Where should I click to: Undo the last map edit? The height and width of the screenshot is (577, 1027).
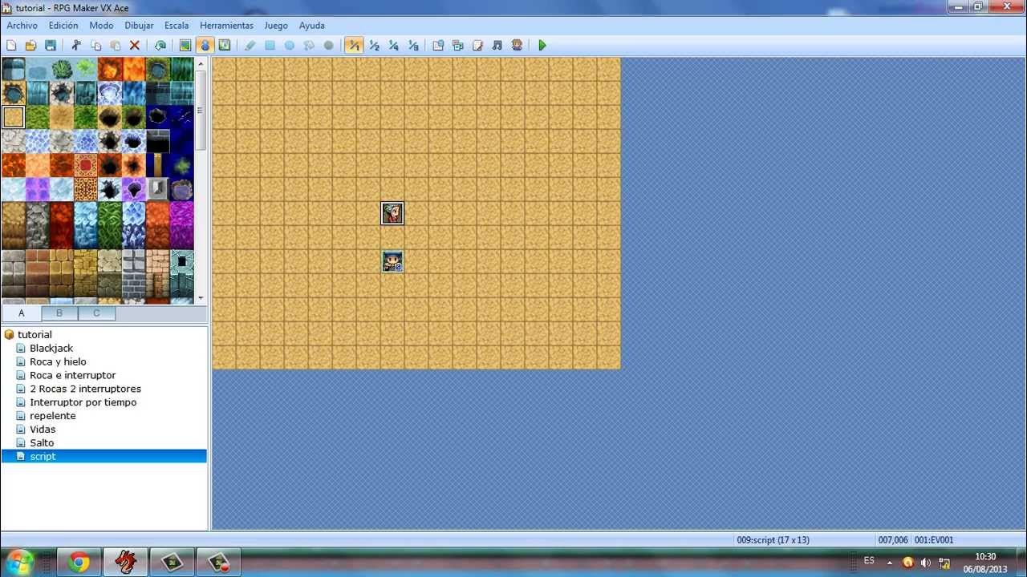160,46
